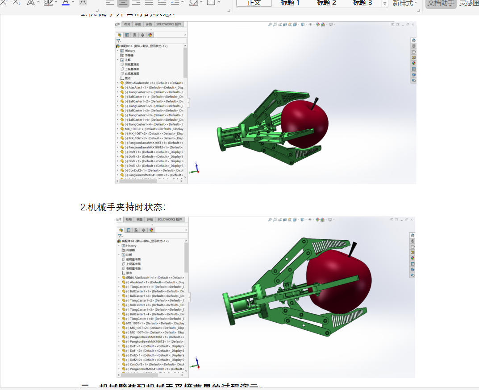
Task: Expand the text effects dropdown arrow
Action: pos(38,2)
